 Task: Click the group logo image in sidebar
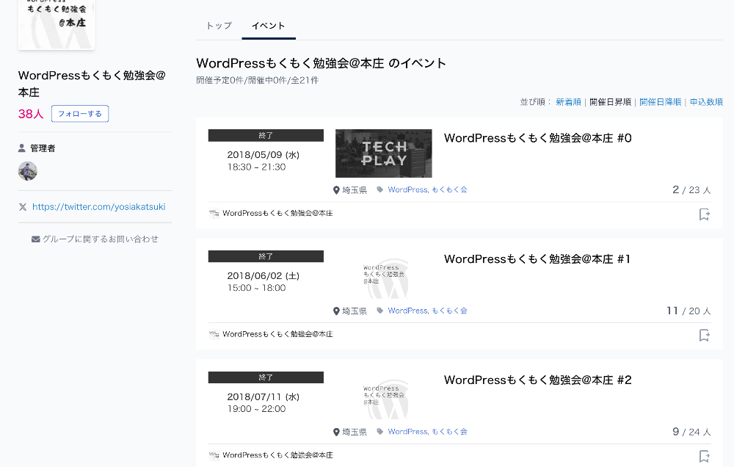[57, 24]
